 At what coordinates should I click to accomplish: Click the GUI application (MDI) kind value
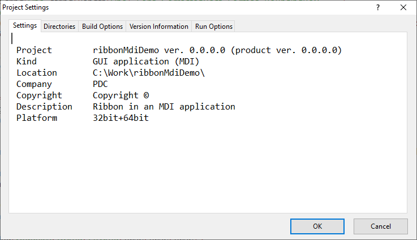(x=146, y=62)
